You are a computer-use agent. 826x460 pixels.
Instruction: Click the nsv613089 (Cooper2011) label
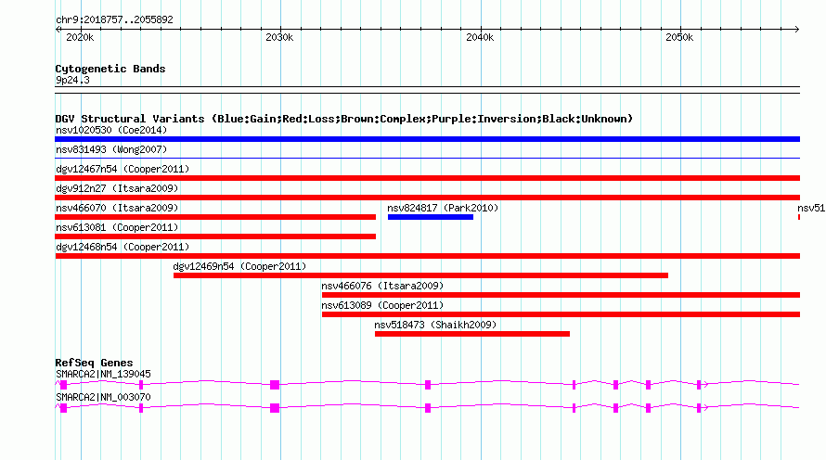[x=382, y=305]
